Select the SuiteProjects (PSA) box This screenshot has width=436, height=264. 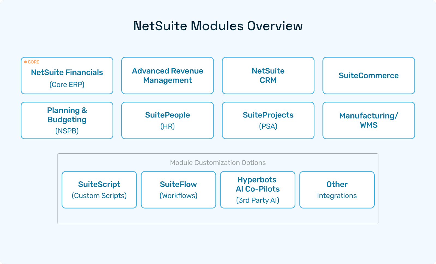(x=268, y=120)
